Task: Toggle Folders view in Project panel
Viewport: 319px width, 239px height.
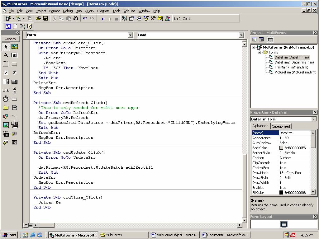Action: (270, 40)
